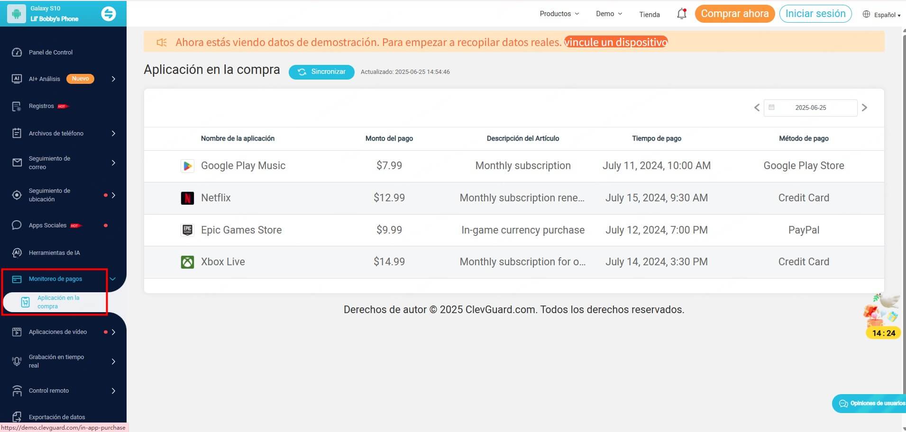
Task: Click the Grabación en tiempo real microphone icon
Action: tap(17, 361)
